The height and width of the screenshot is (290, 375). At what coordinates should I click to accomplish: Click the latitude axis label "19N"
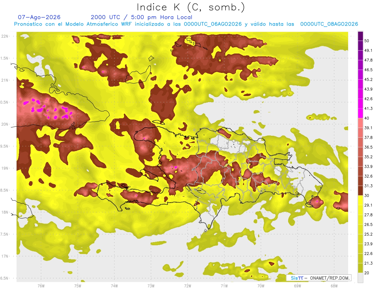pos(5,168)
